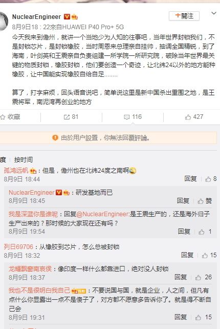The image size is (220, 329).
Task: Open NuclearEngineer profile avatar
Action: pos(4,21)
